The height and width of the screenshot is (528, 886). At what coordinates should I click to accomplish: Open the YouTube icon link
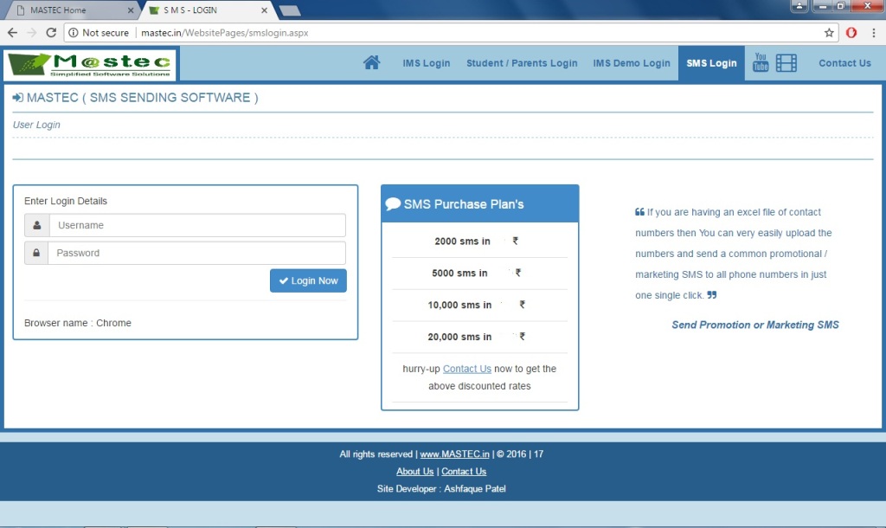pyautogui.click(x=761, y=62)
